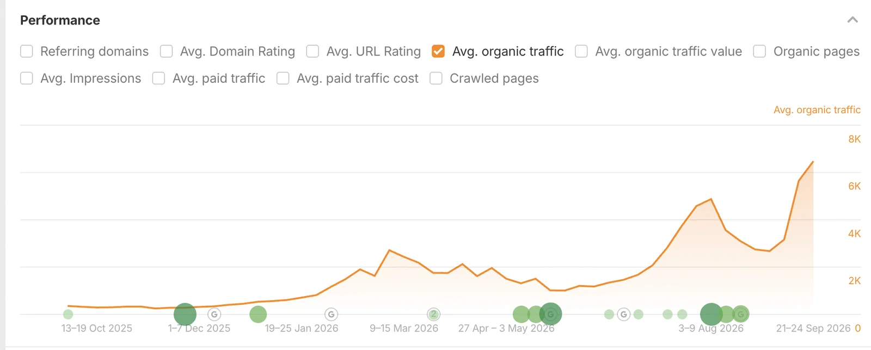Image resolution: width=871 pixels, height=350 pixels.
Task: Open the small green marker above 13–19 Oct 2025
Action: 68,314
